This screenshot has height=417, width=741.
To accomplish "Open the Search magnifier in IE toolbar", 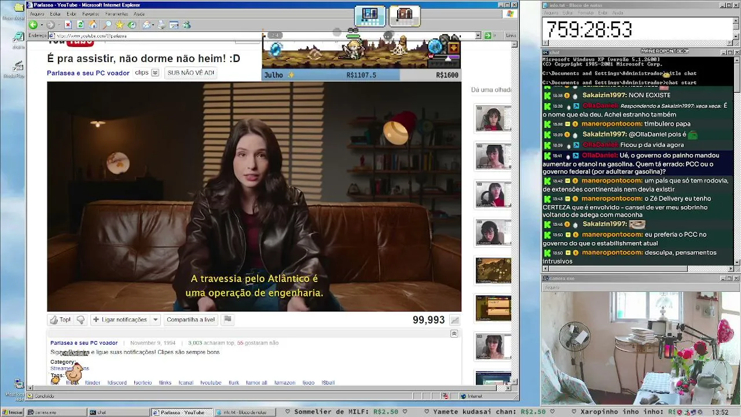I will coord(107,25).
